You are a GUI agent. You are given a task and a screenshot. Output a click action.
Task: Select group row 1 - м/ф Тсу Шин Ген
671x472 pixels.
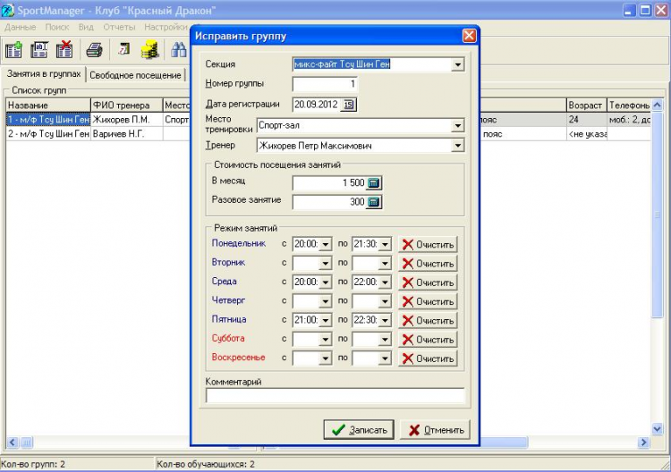pyautogui.click(x=48, y=120)
